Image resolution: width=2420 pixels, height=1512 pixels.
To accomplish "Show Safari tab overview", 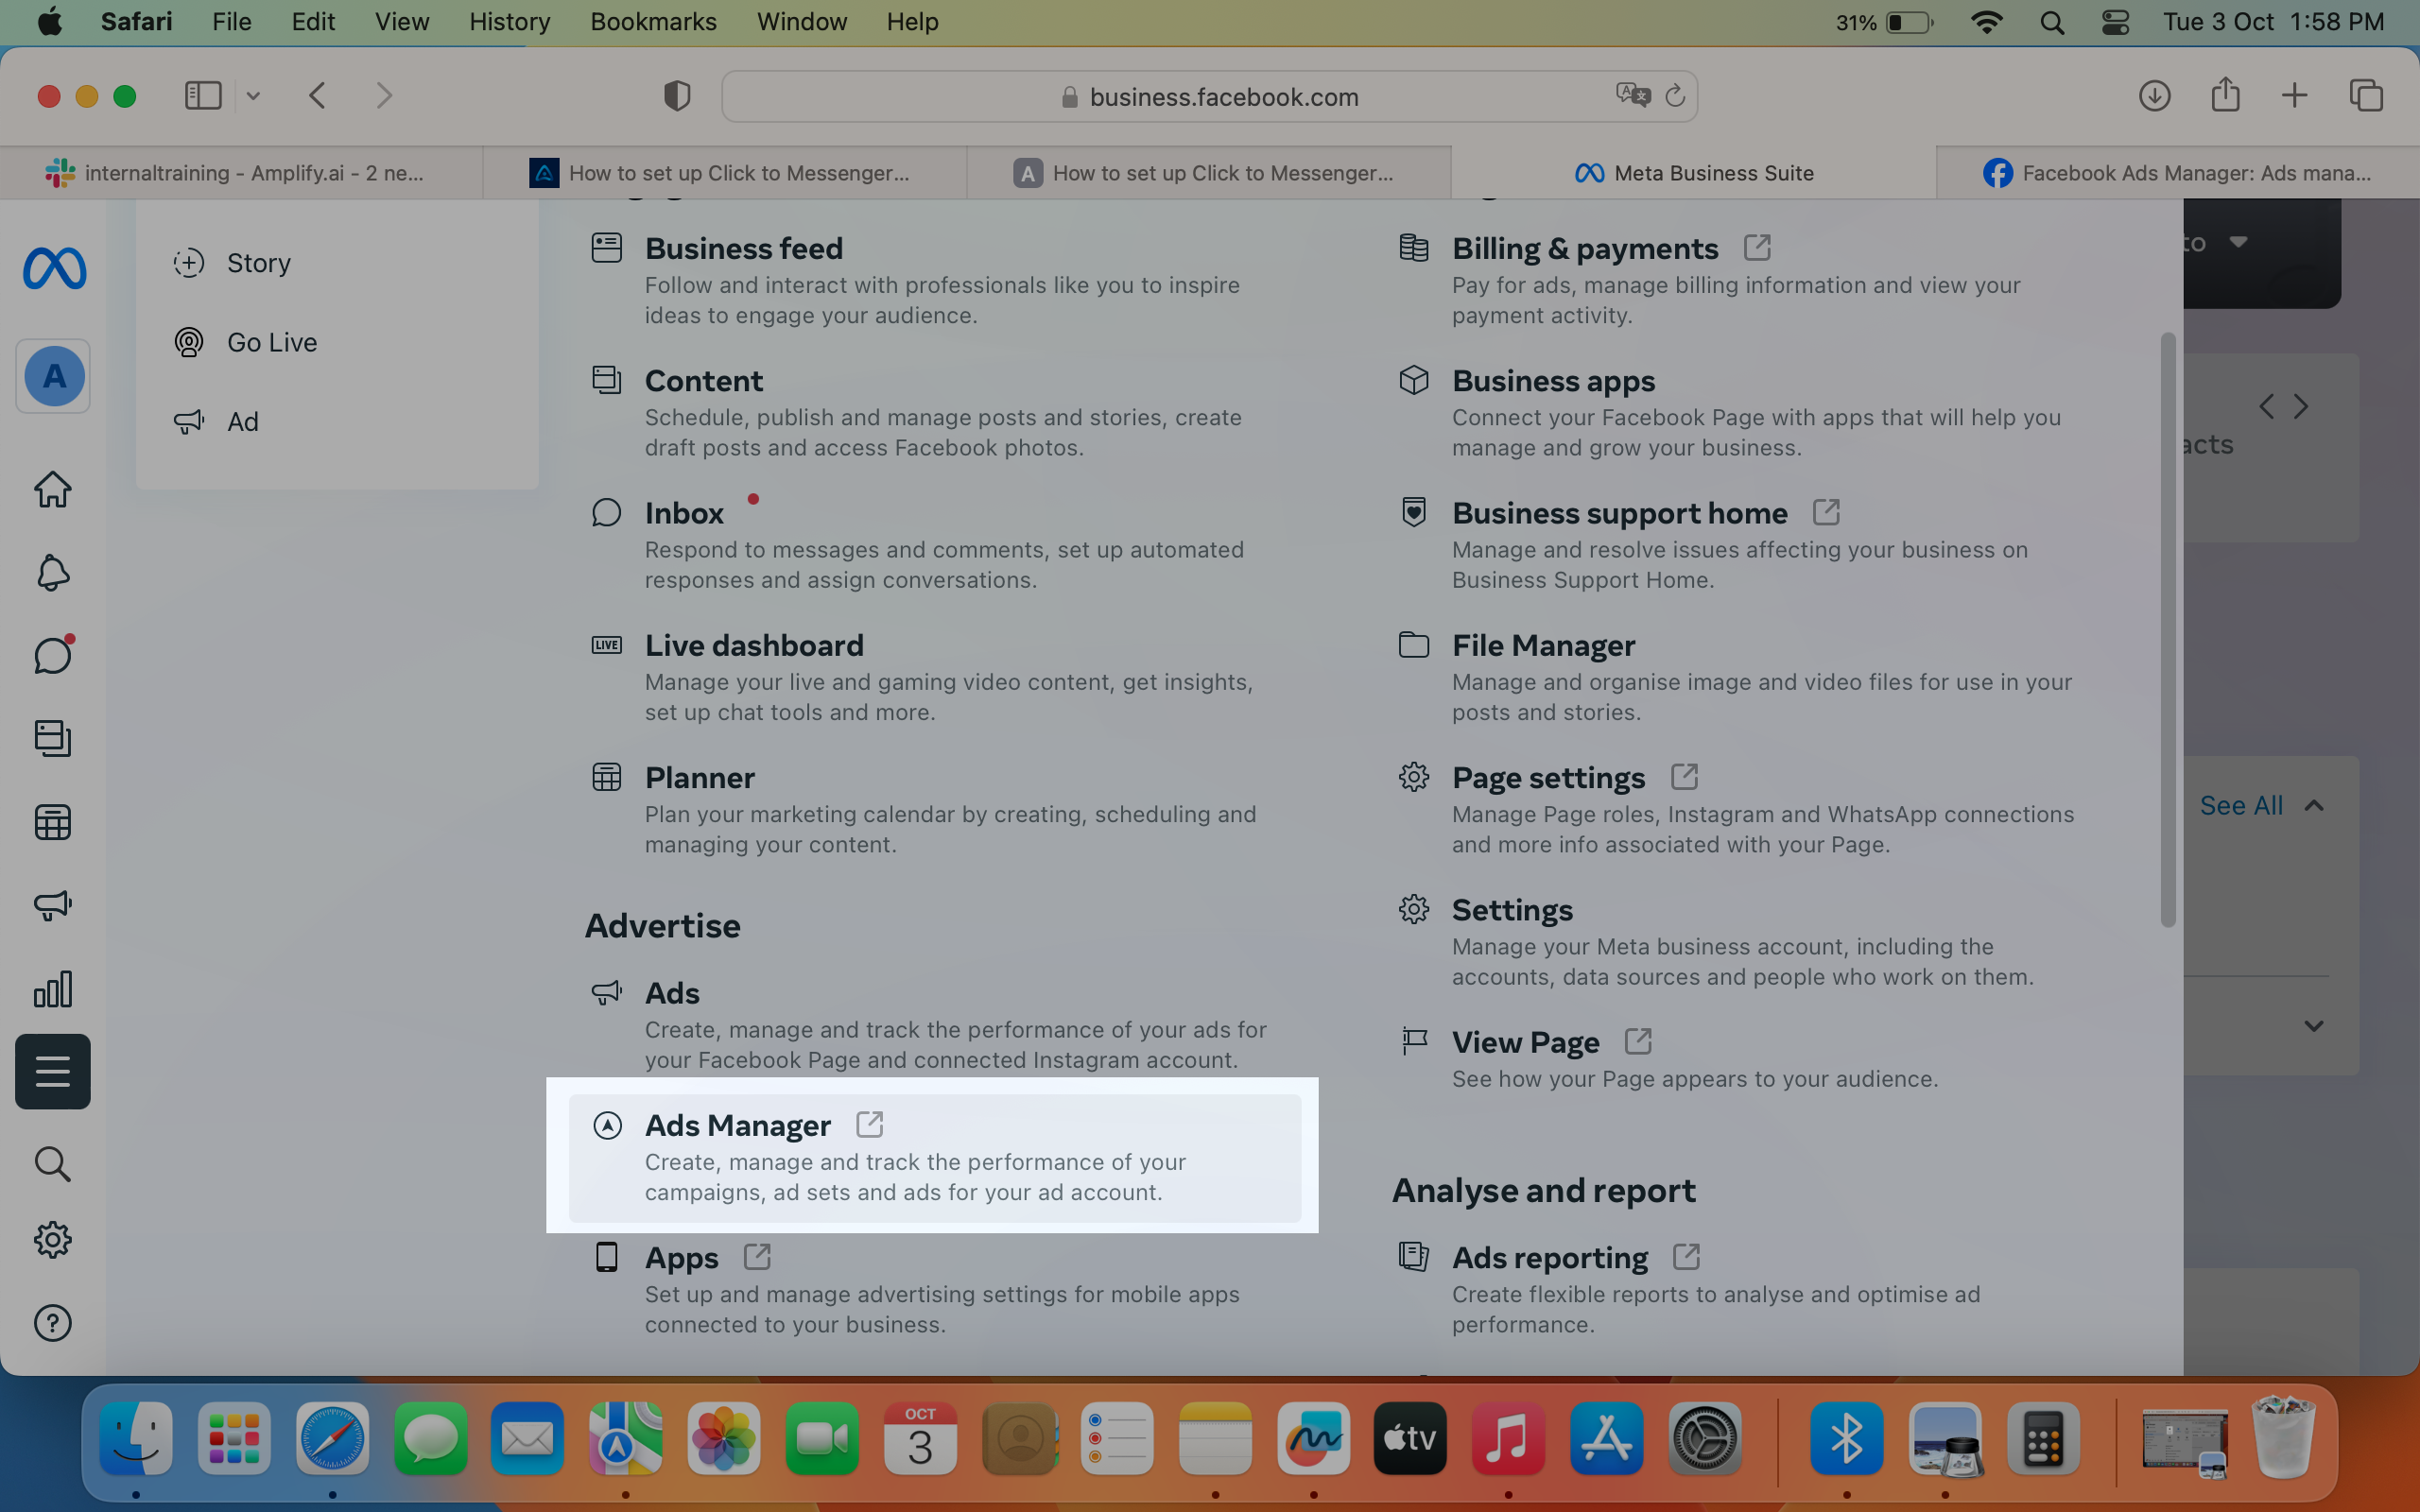I will coord(2366,96).
